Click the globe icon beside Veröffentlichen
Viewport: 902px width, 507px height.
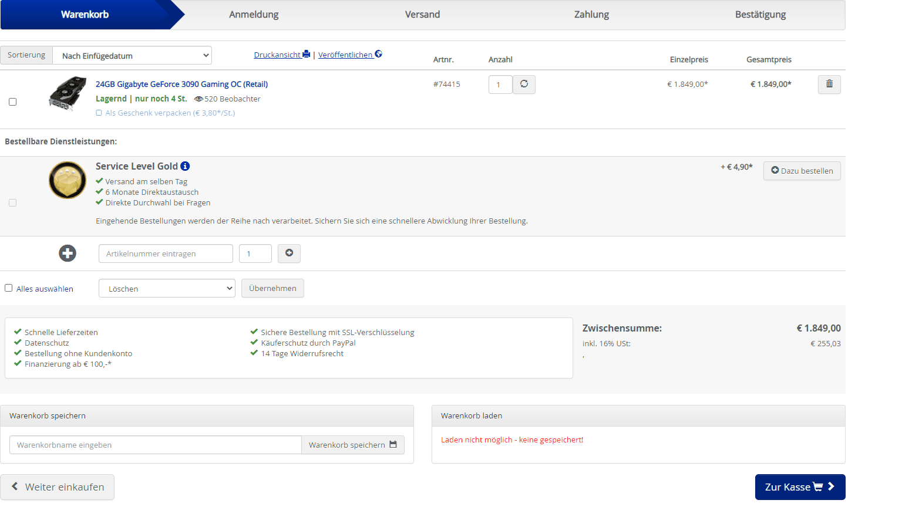tap(378, 54)
